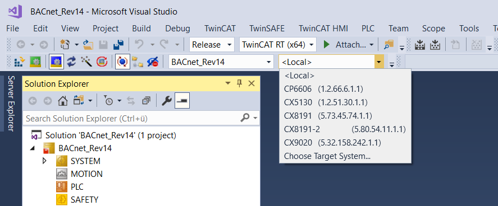Click the Find in Files folder icon
The width and height of the screenshot is (498, 206).
[x=389, y=45]
